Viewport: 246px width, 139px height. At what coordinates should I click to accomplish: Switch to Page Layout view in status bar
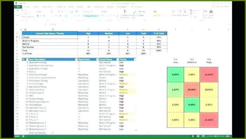tap(198, 136)
